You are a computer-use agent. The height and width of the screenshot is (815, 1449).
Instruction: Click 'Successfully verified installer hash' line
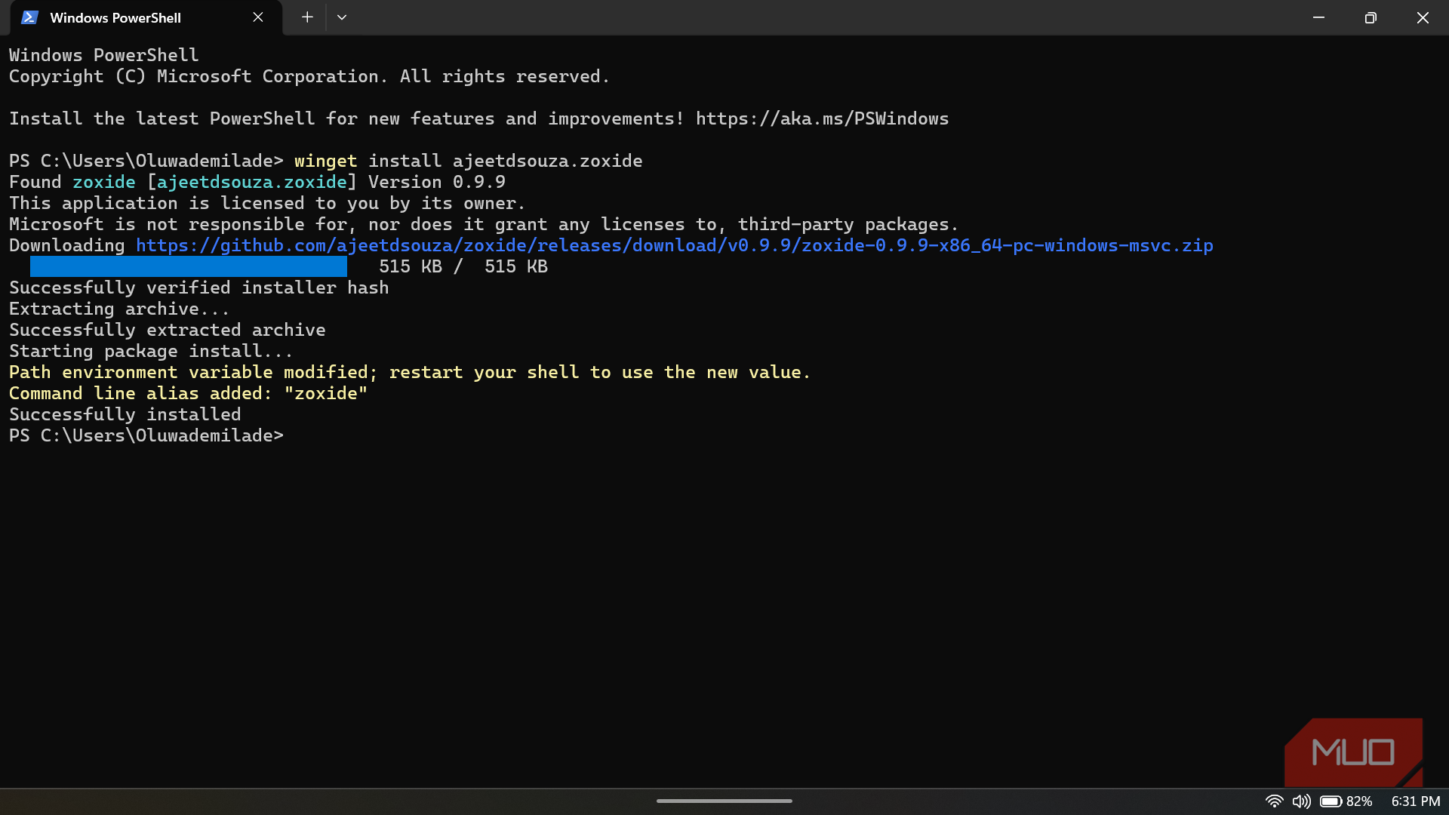point(199,288)
